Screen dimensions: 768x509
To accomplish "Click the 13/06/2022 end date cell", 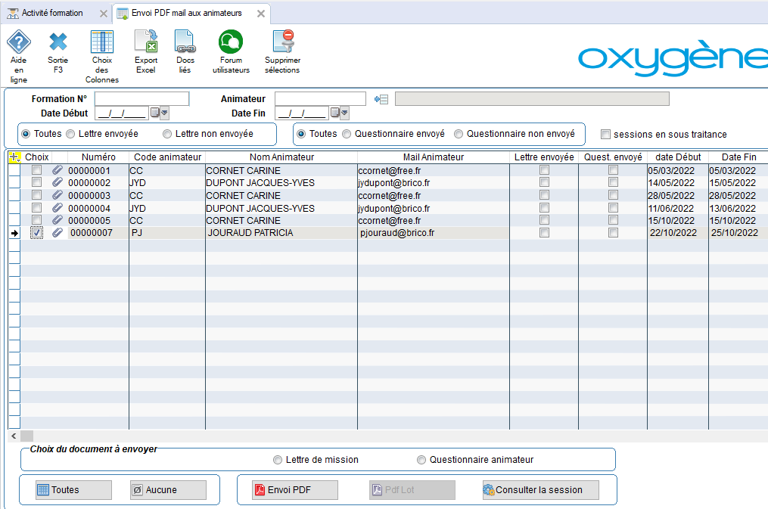I will coord(738,208).
